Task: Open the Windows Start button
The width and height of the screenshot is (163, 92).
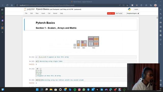Action: click(37, 90)
